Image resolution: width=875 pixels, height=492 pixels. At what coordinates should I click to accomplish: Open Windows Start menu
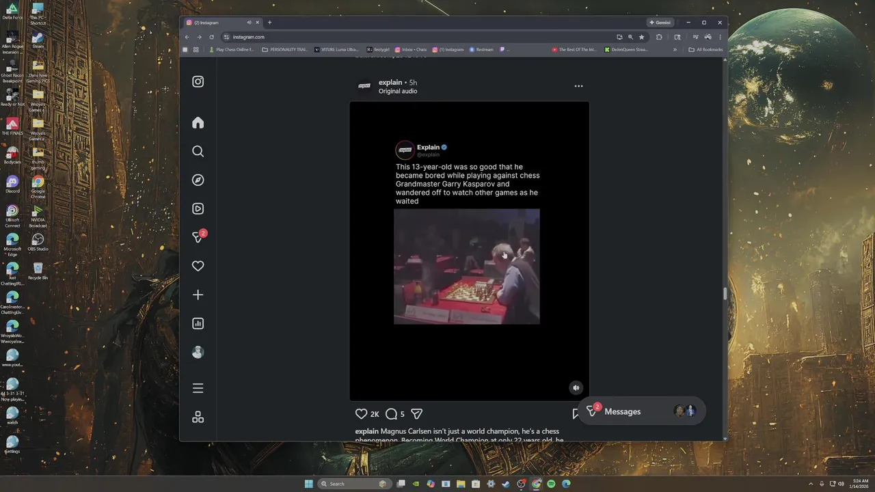[x=309, y=484]
